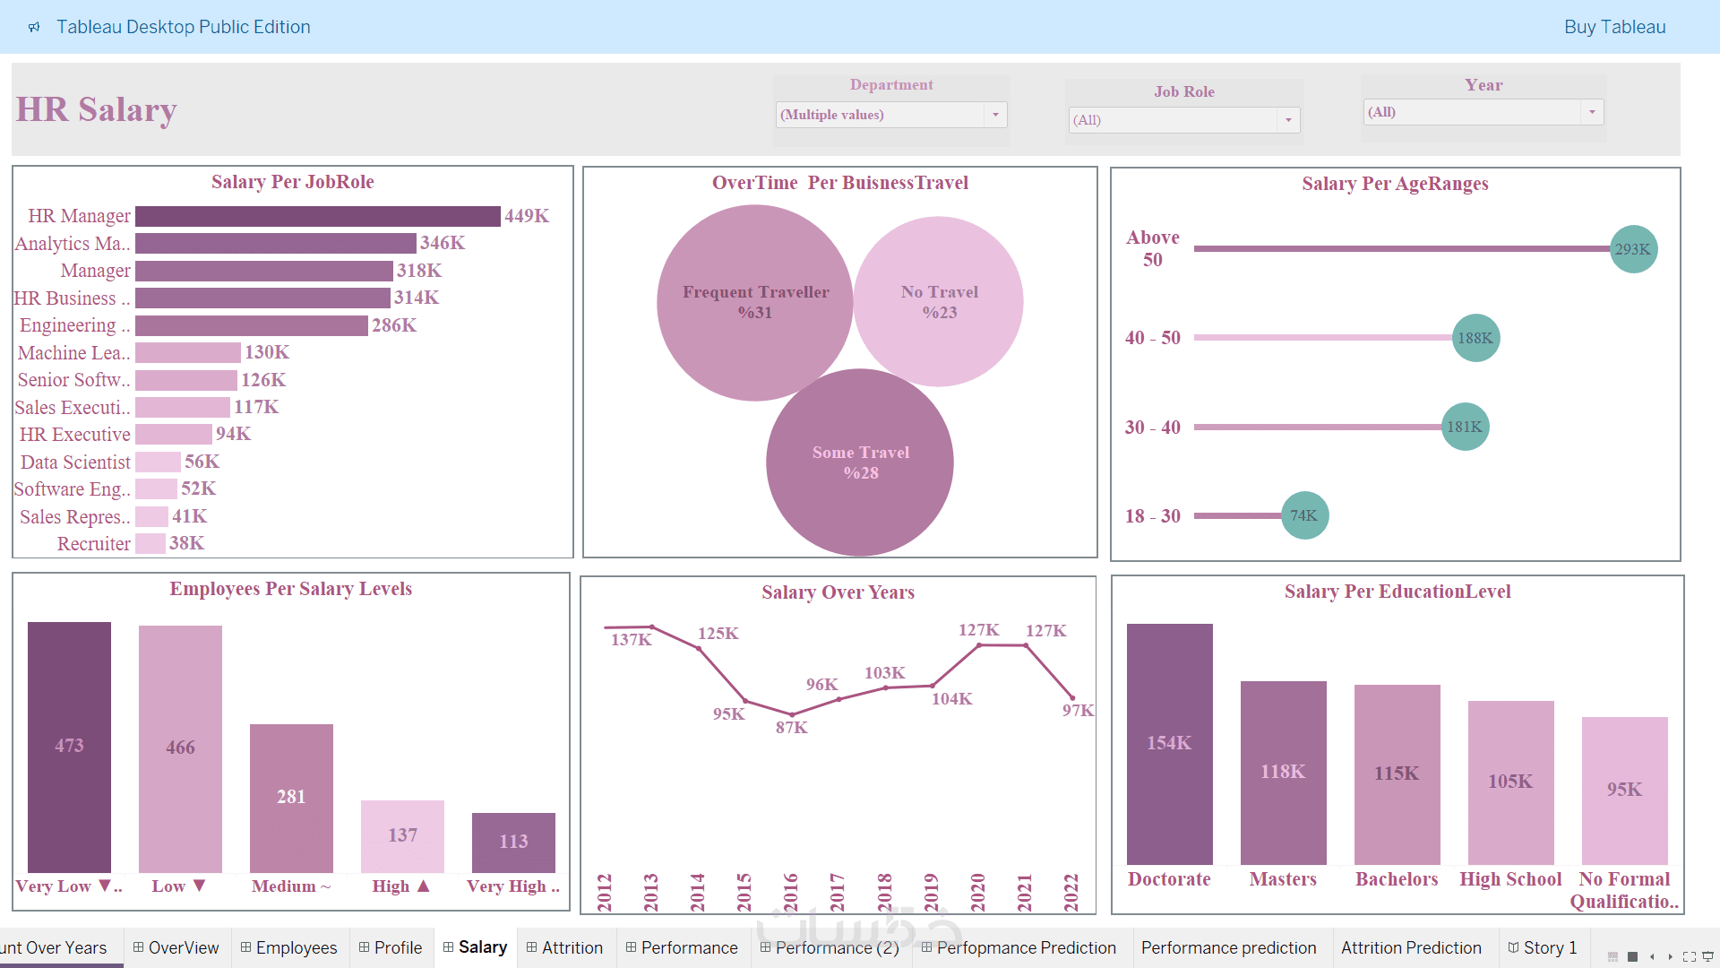
Task: Go to next sheet arrow
Action: [1670, 956]
